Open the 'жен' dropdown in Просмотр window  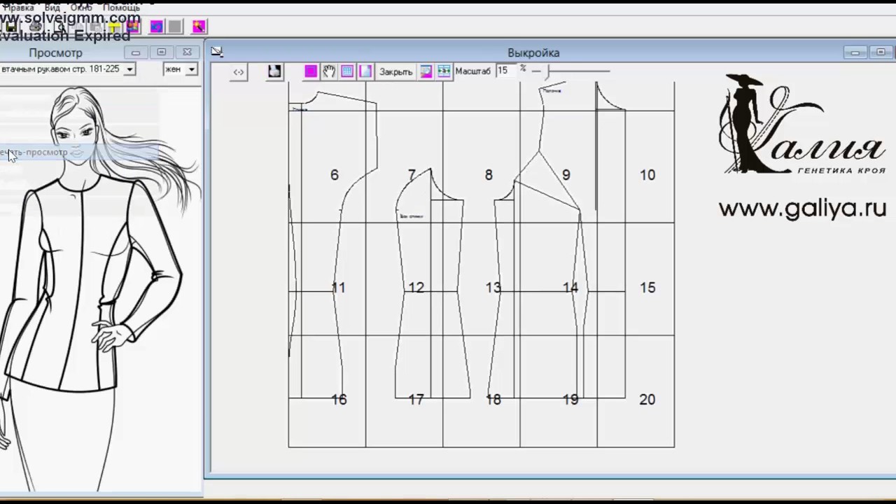click(191, 69)
